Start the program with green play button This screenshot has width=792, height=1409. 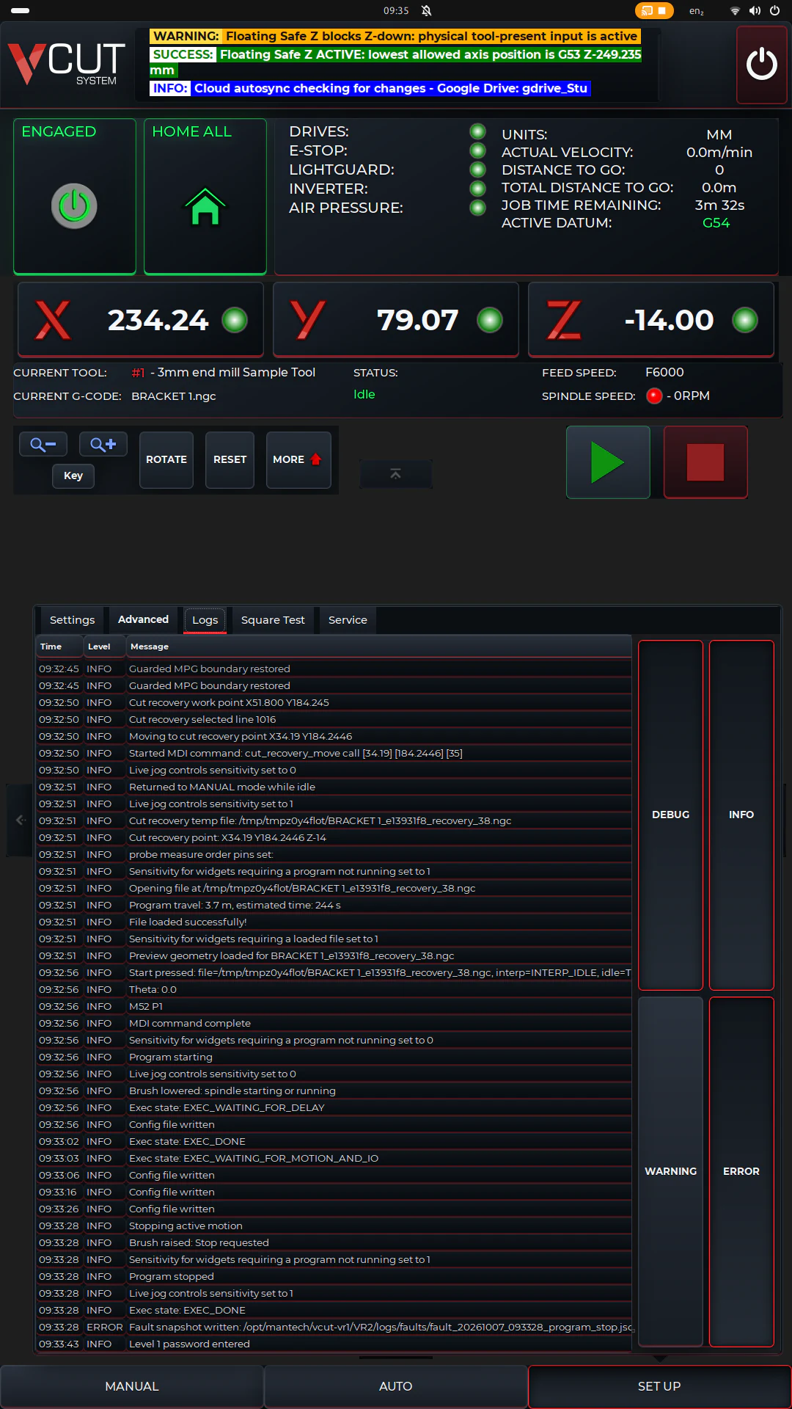(608, 462)
